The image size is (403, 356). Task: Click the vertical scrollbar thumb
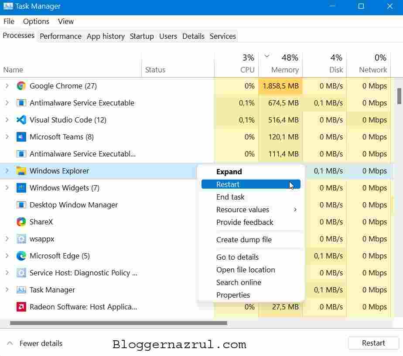click(x=399, y=96)
